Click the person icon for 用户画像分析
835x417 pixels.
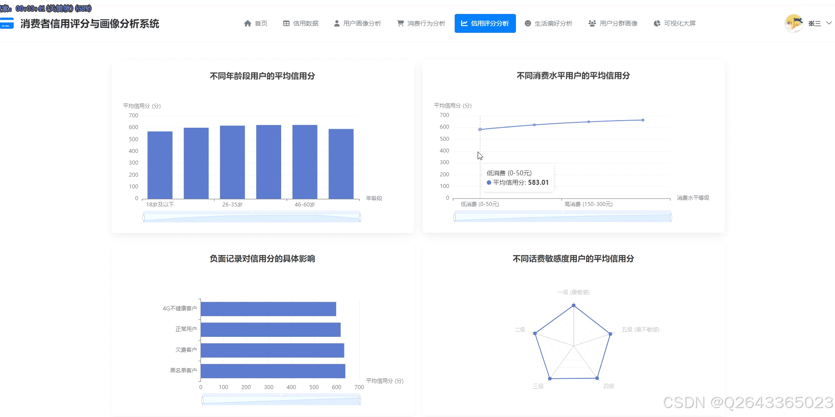click(336, 23)
